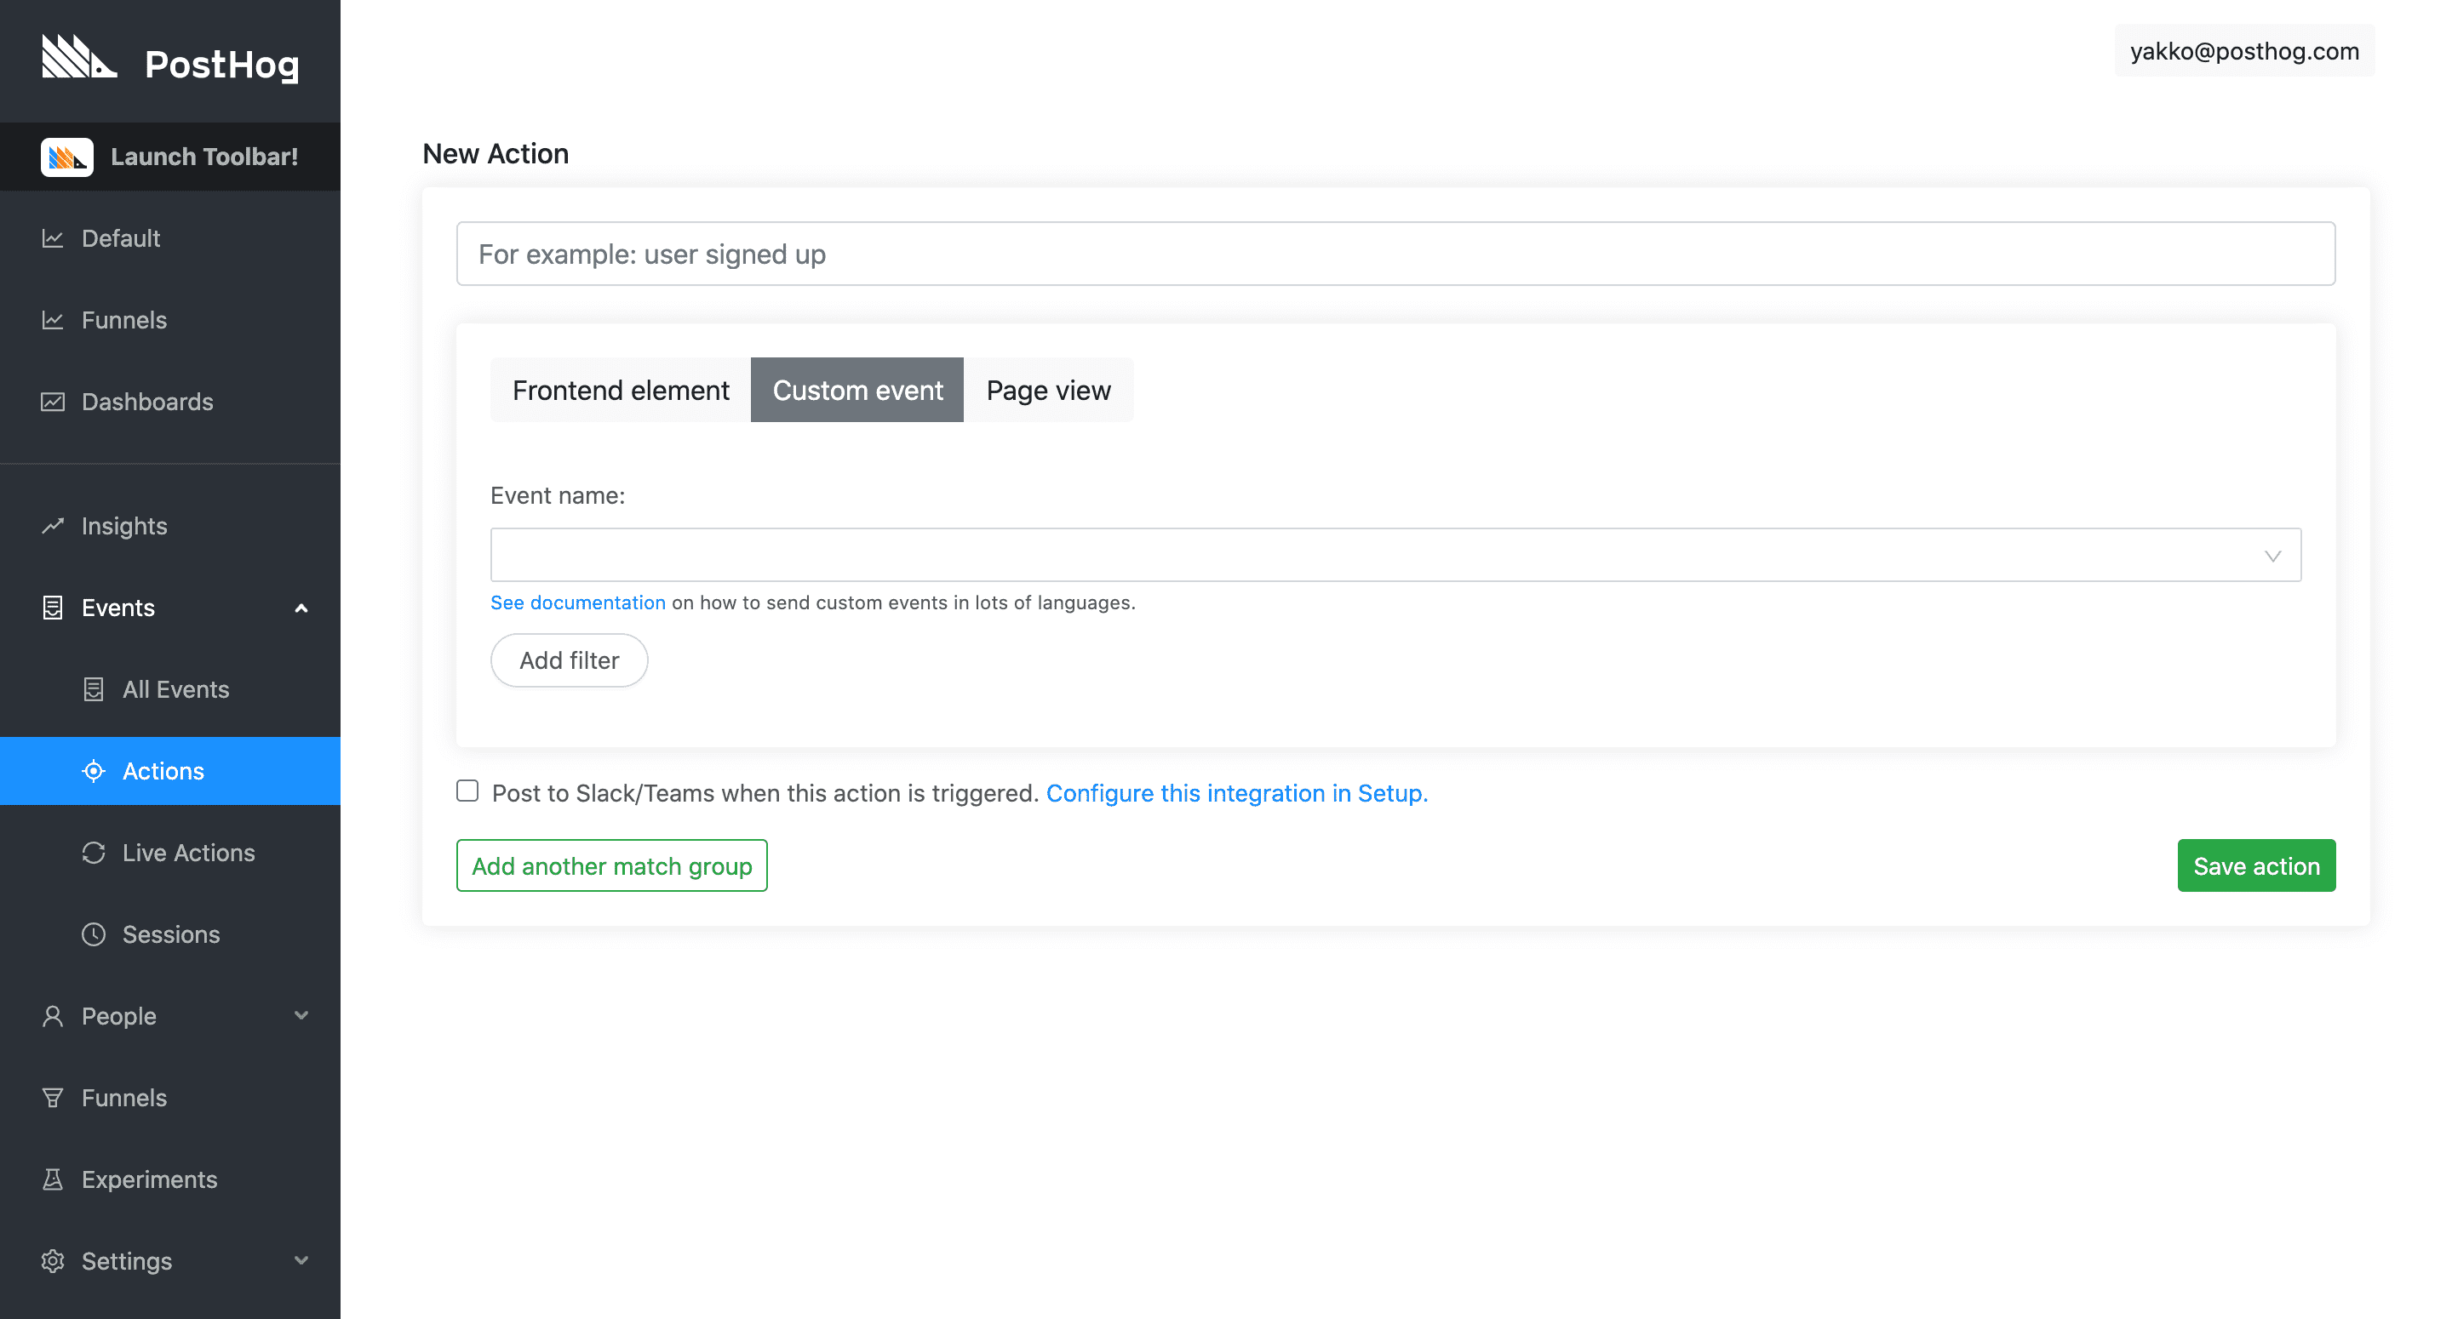Open Dashboards in the sidebar

click(x=170, y=402)
